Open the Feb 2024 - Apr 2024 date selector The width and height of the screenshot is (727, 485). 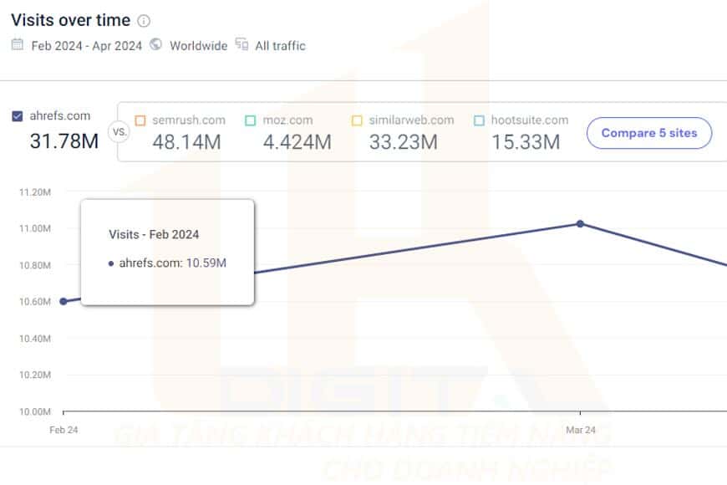click(87, 46)
